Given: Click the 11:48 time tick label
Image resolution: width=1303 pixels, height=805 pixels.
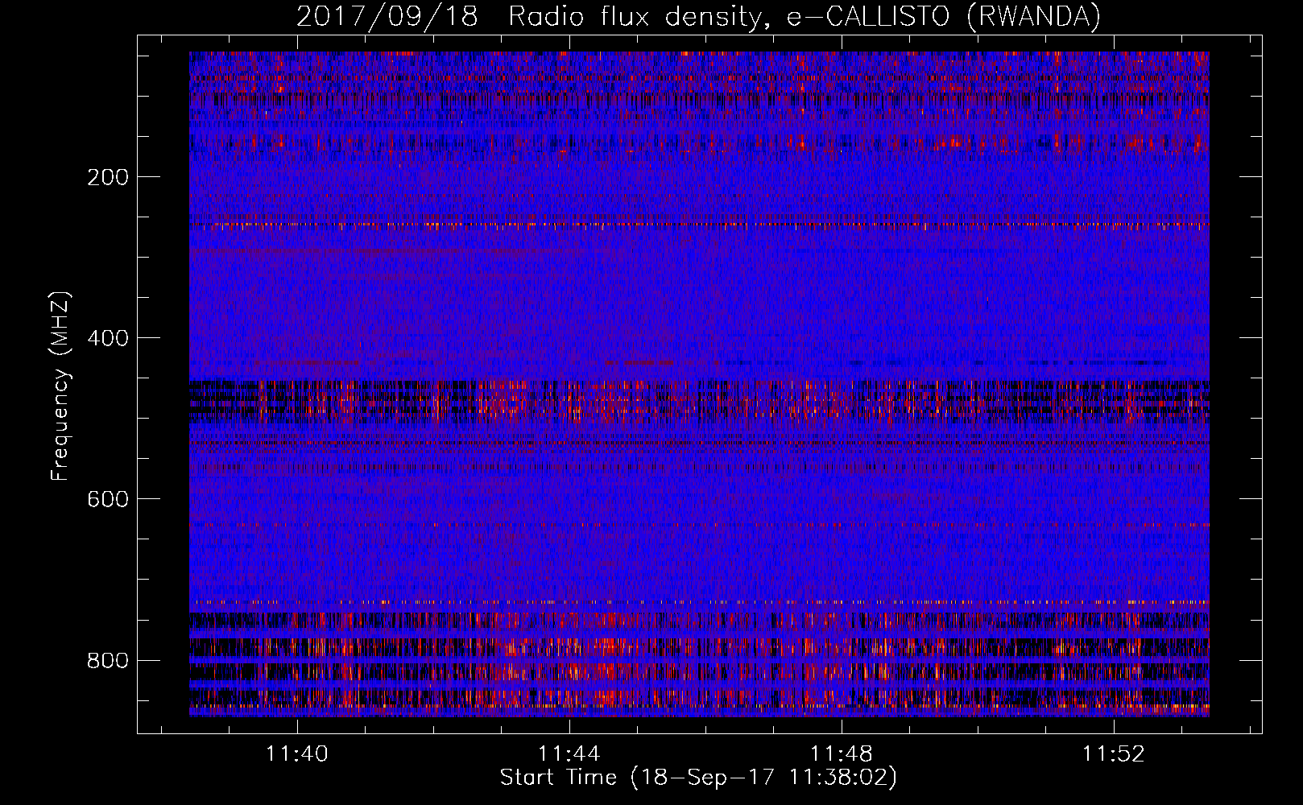Looking at the screenshot, I should click(x=842, y=754).
